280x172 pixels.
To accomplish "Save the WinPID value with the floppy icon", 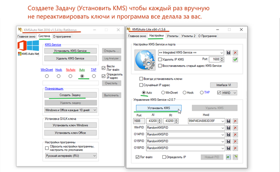I will (x=228, y=128).
